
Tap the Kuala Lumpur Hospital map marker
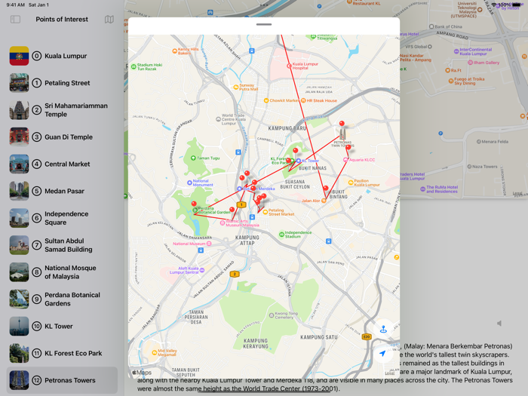[x=289, y=66]
